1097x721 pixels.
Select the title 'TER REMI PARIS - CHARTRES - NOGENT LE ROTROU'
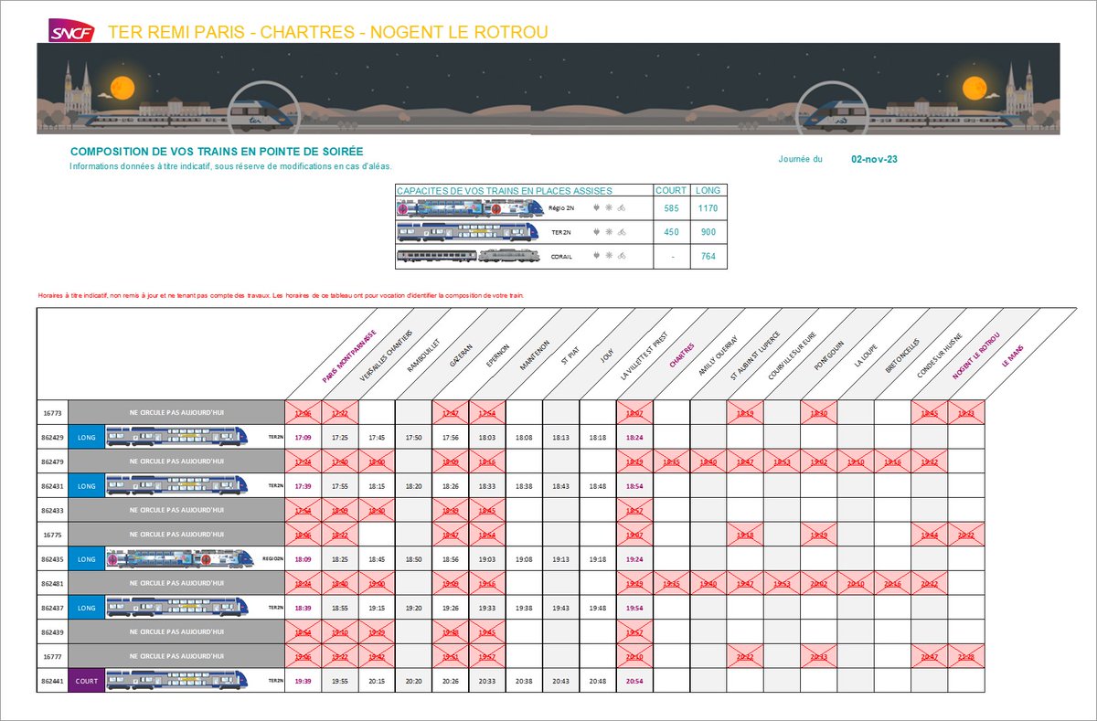(x=328, y=33)
